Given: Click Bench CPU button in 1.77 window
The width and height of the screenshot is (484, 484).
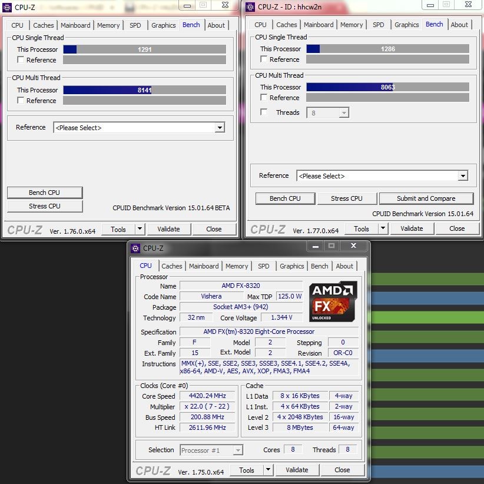Looking at the screenshot, I should click(x=285, y=198).
